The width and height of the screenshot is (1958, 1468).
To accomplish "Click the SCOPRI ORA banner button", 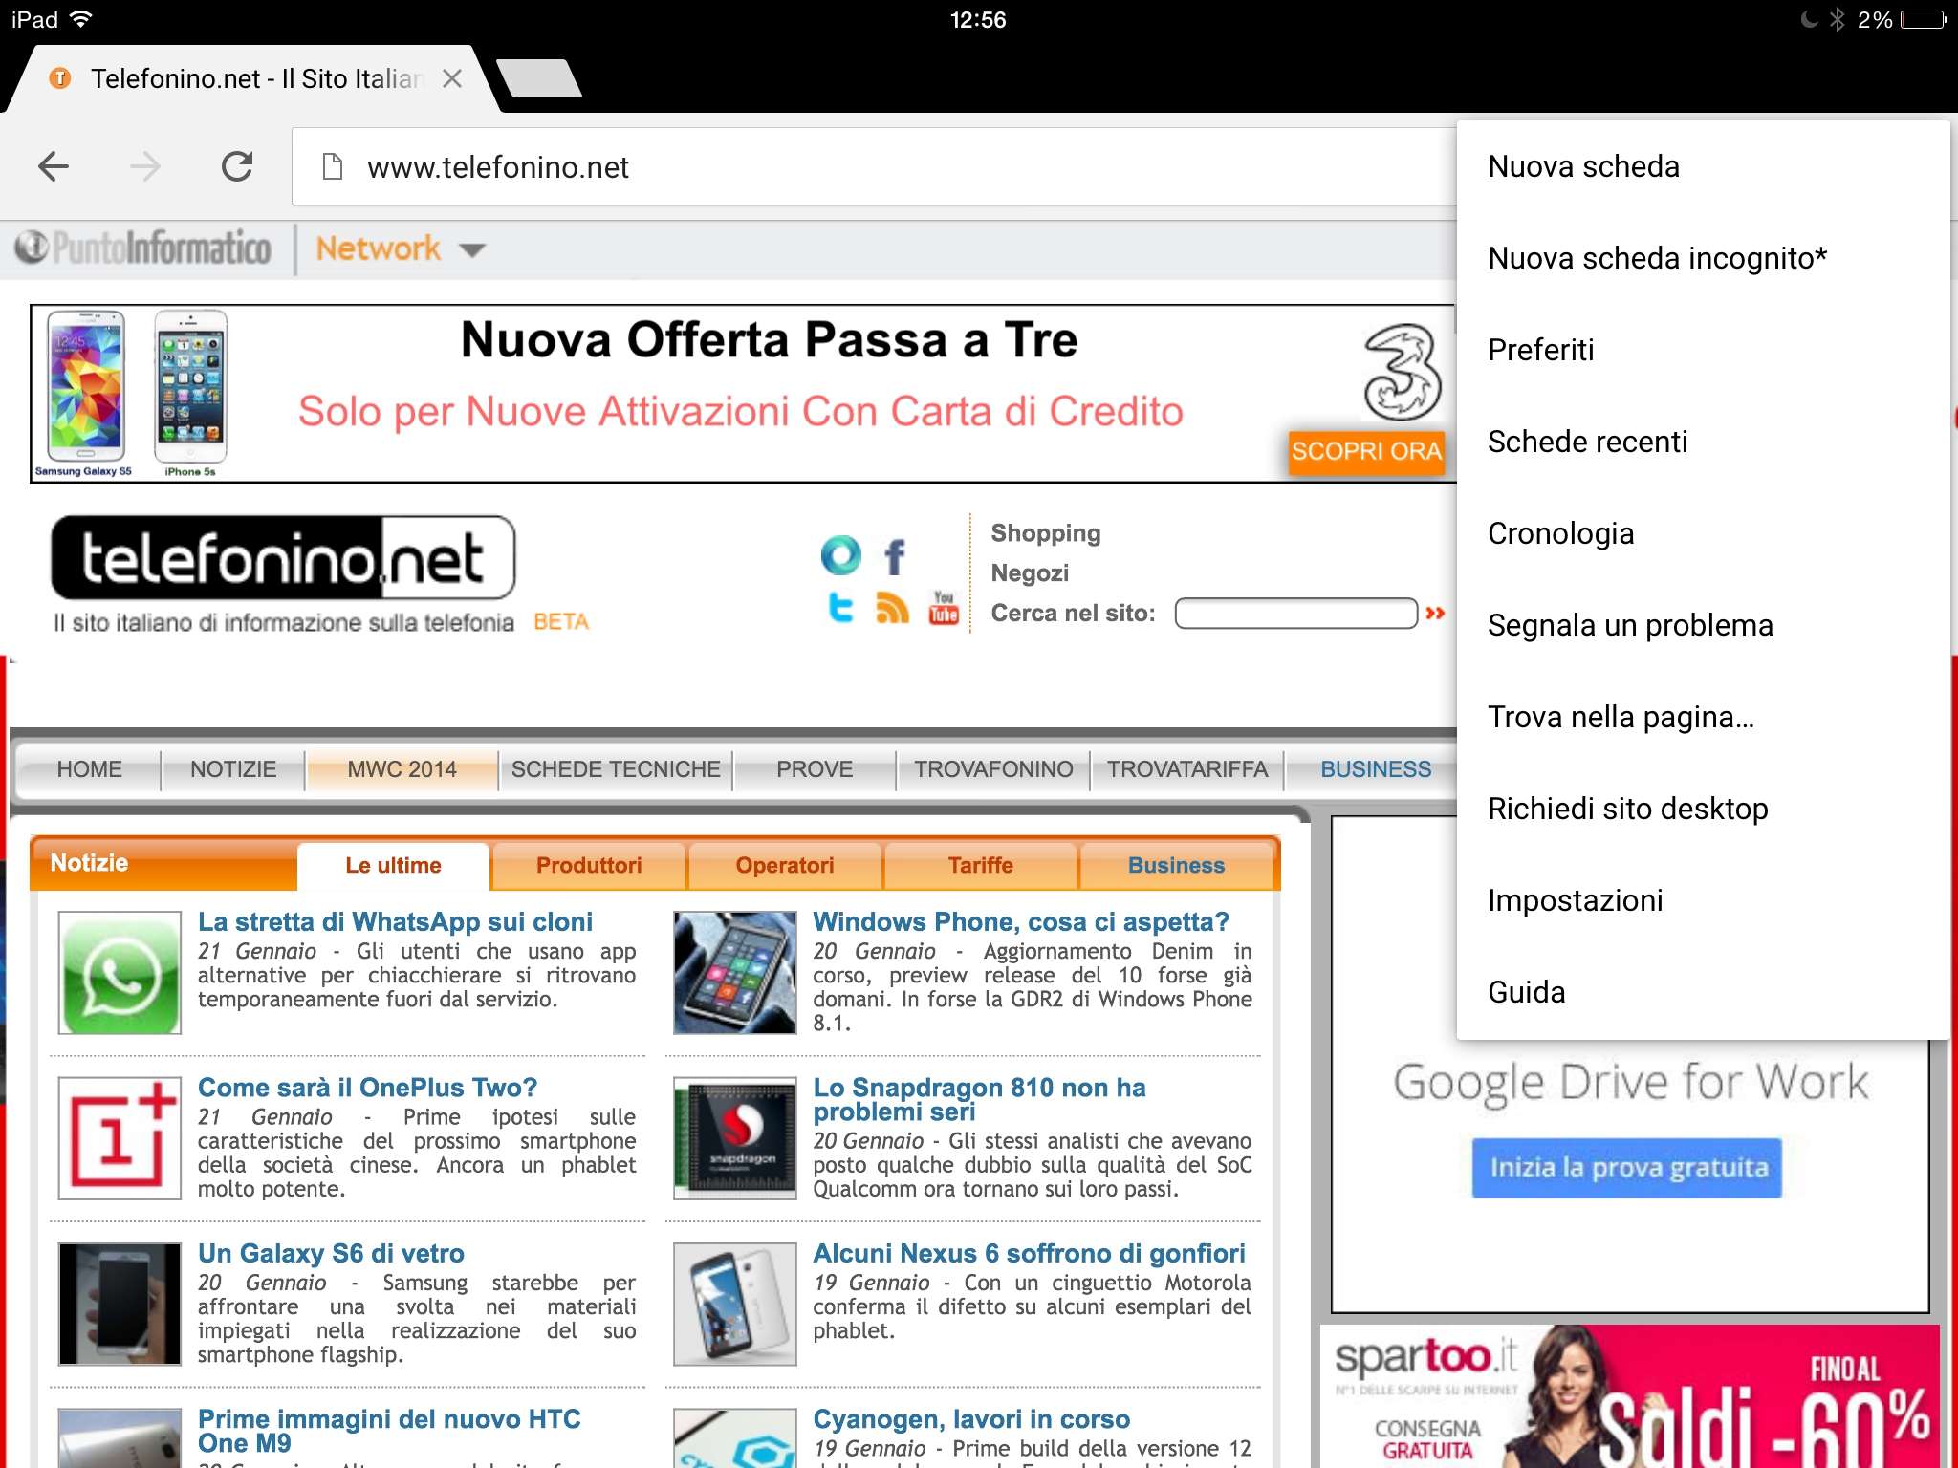I will tap(1366, 451).
